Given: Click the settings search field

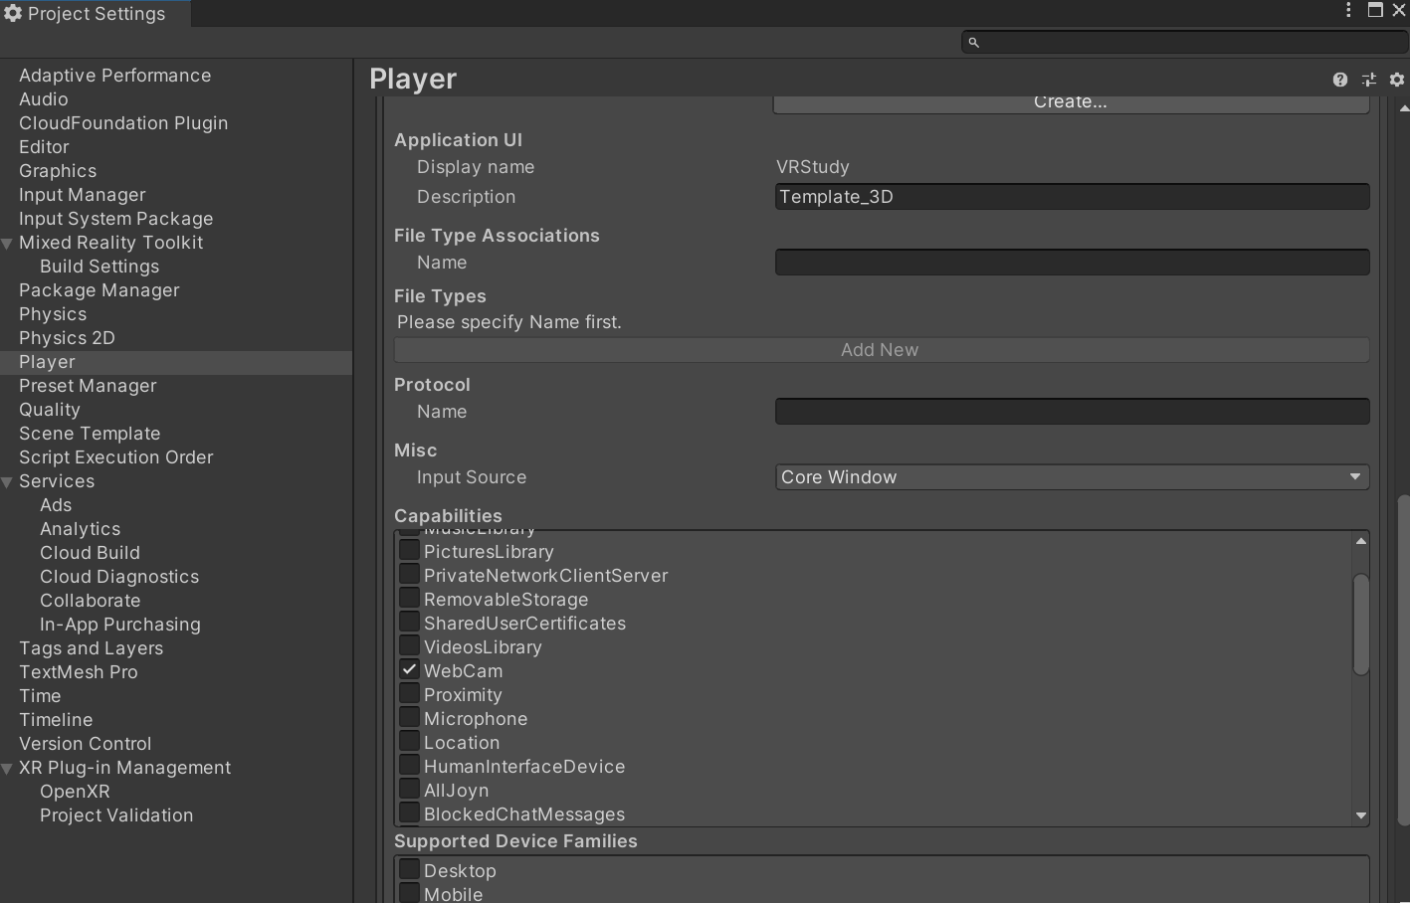Looking at the screenshot, I should tap(1184, 42).
